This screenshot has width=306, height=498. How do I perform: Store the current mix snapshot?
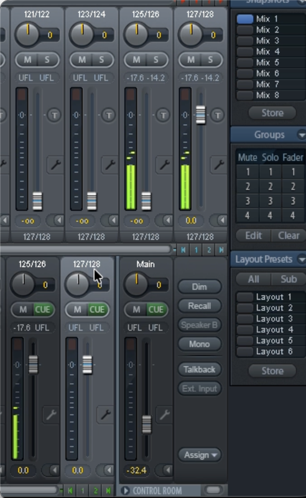272,113
